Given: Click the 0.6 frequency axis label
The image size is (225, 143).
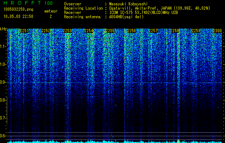Looking at the screenshot, I should coord(3,136).
